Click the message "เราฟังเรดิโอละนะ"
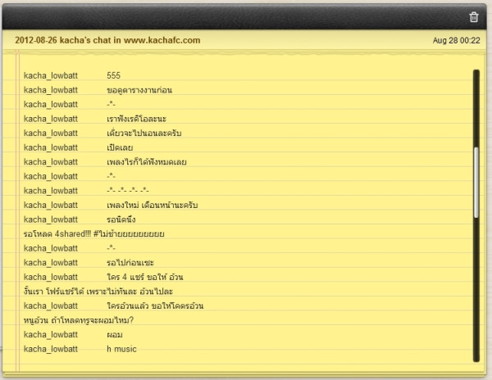The image size is (492, 380). (136, 119)
